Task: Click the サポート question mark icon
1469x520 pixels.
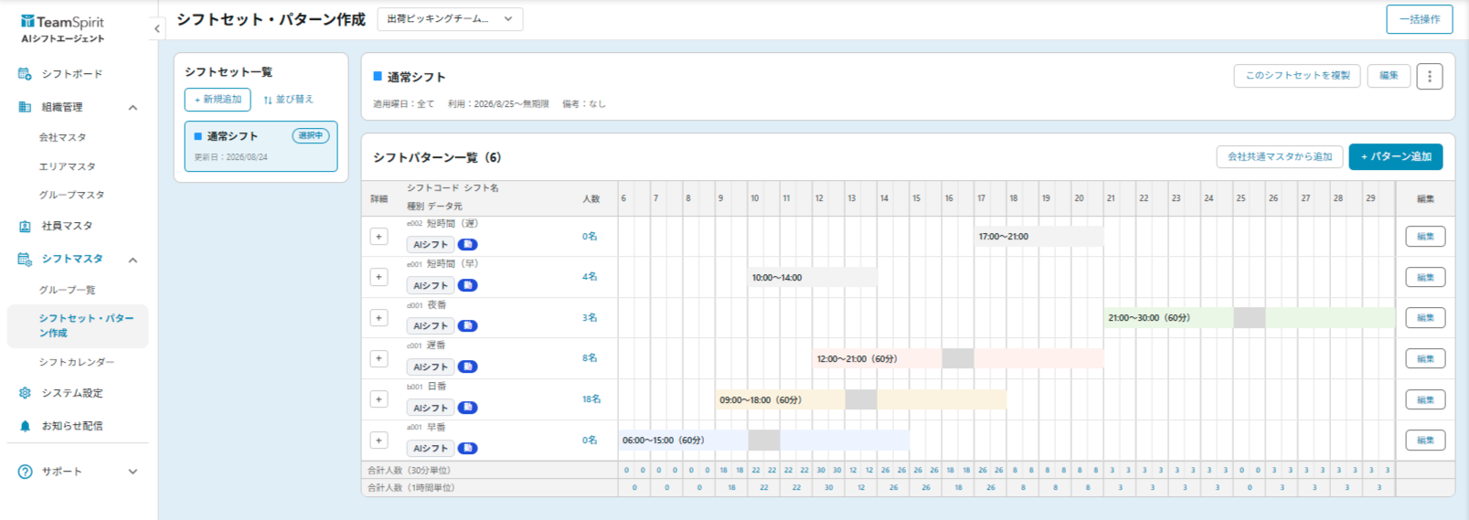Action: (x=25, y=472)
